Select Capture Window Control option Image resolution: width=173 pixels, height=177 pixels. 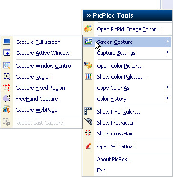click(x=41, y=66)
